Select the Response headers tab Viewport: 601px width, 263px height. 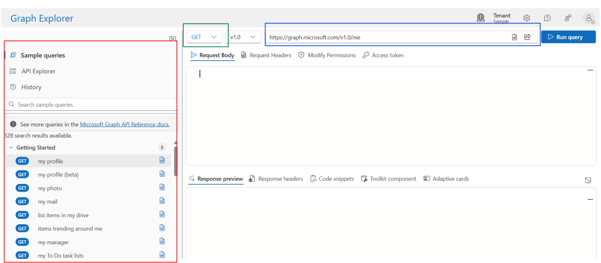click(276, 179)
